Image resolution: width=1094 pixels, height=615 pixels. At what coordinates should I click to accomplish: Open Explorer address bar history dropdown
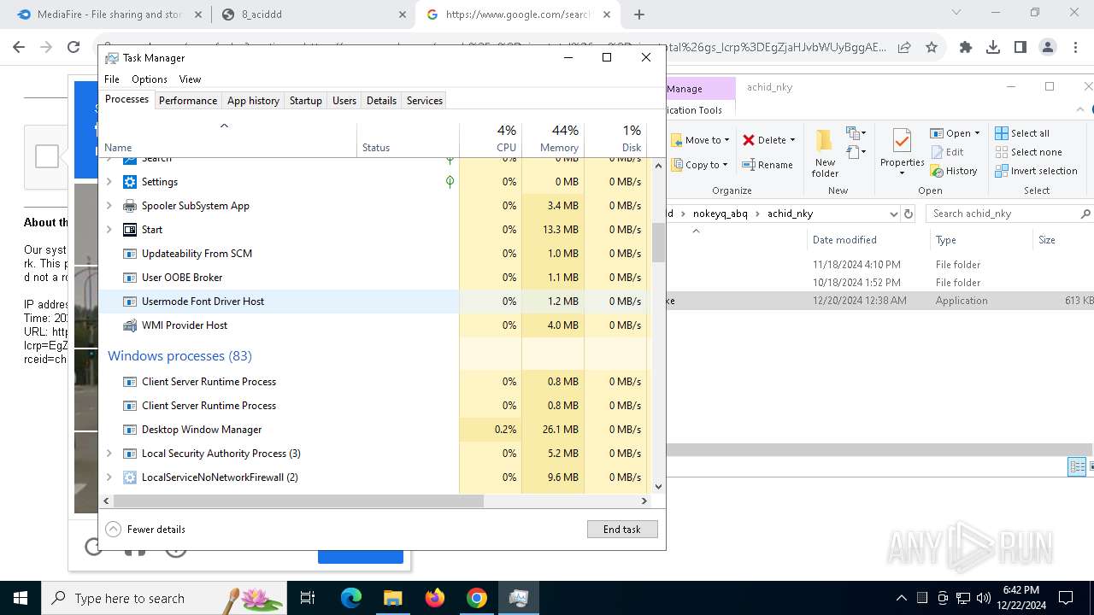[x=893, y=214]
